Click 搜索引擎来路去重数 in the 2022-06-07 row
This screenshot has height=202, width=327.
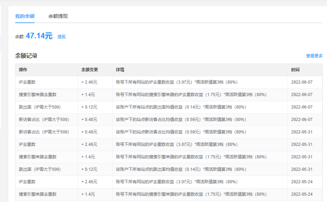pyautogui.click(x=38, y=95)
